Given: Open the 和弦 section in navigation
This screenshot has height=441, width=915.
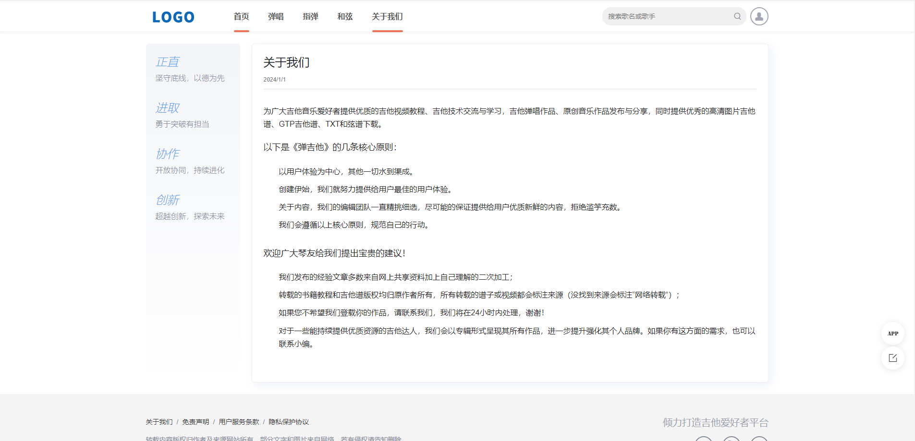Looking at the screenshot, I should pos(344,16).
